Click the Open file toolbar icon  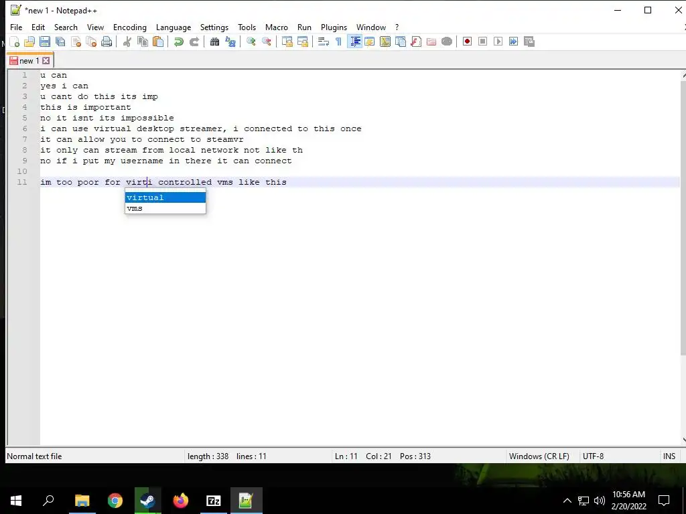(x=29, y=41)
